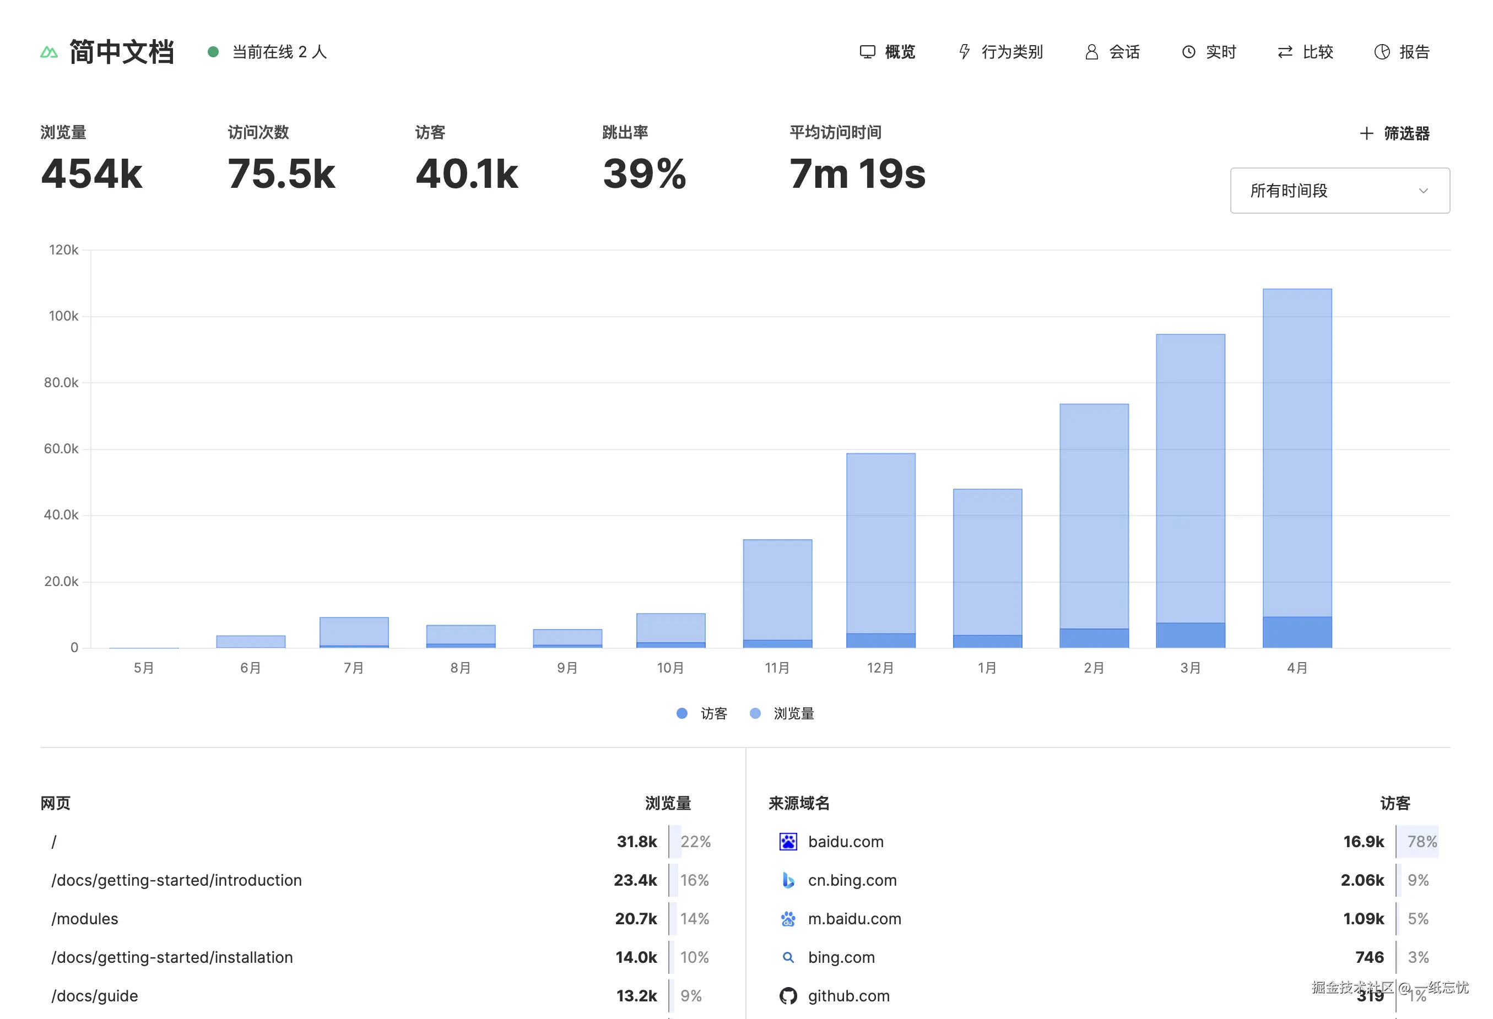This screenshot has width=1493, height=1019.
Task: Click the clock icon for 实时
Action: pyautogui.click(x=1188, y=52)
